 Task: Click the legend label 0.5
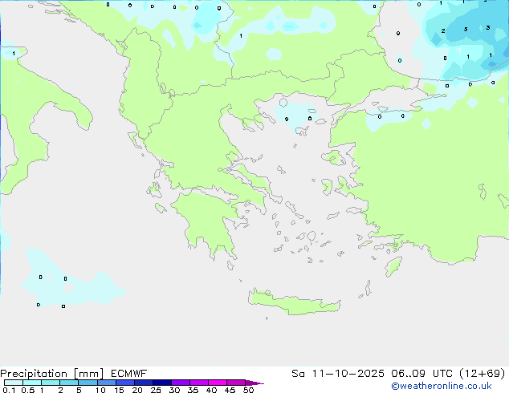pyautogui.click(x=28, y=390)
